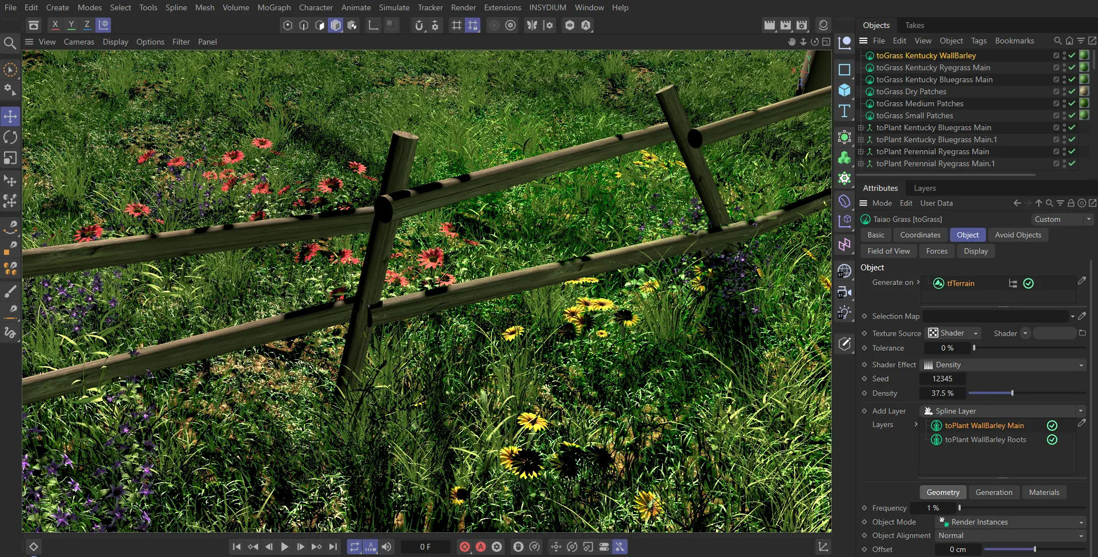
Task: Switch to the Avoid Objects tab
Action: pyautogui.click(x=1017, y=235)
